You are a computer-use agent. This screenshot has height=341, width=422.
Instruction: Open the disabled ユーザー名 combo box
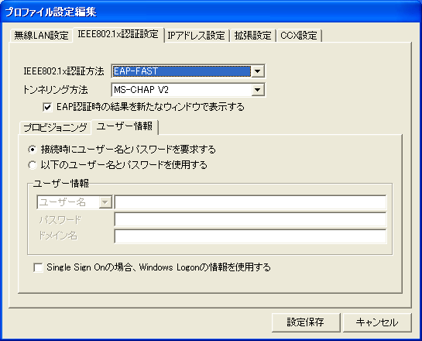(74, 202)
